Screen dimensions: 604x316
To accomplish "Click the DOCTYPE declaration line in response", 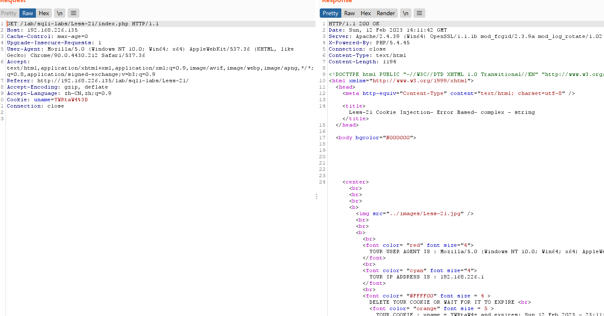I will coord(466,74).
